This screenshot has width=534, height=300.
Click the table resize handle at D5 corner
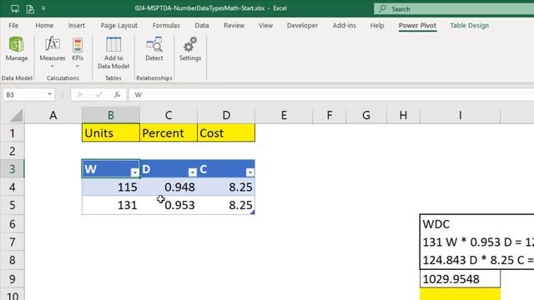(253, 212)
